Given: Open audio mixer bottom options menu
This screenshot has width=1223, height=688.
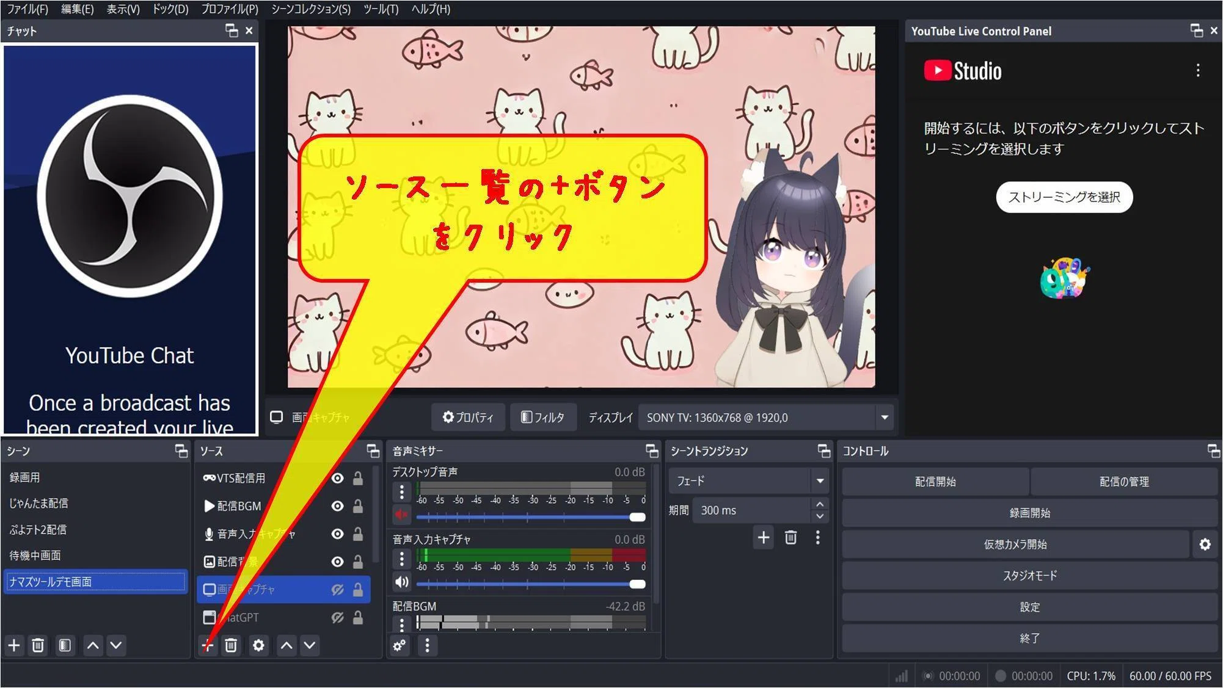Looking at the screenshot, I should pyautogui.click(x=427, y=645).
